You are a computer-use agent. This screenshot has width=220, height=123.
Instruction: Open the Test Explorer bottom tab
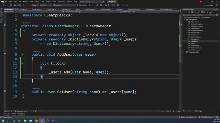tap(21, 114)
